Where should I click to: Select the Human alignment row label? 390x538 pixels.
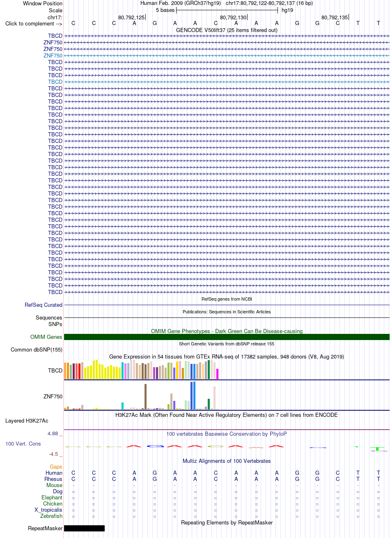(x=54, y=473)
